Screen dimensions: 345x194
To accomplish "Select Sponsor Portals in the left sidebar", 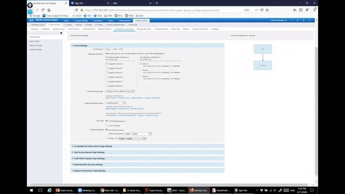I will (36, 50).
